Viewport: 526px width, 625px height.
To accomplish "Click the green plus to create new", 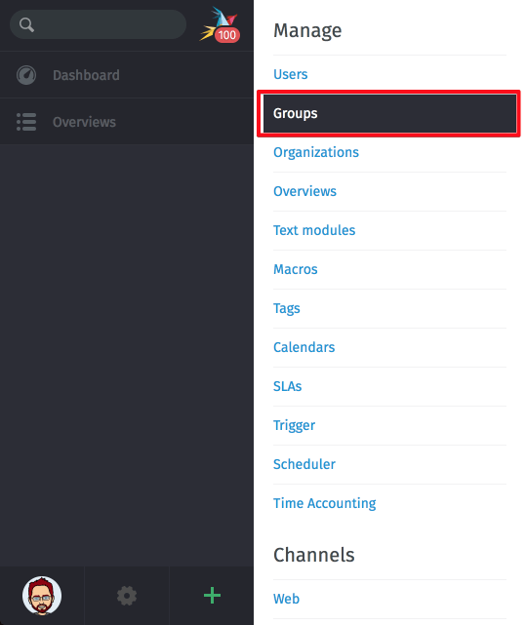I will pyautogui.click(x=212, y=596).
